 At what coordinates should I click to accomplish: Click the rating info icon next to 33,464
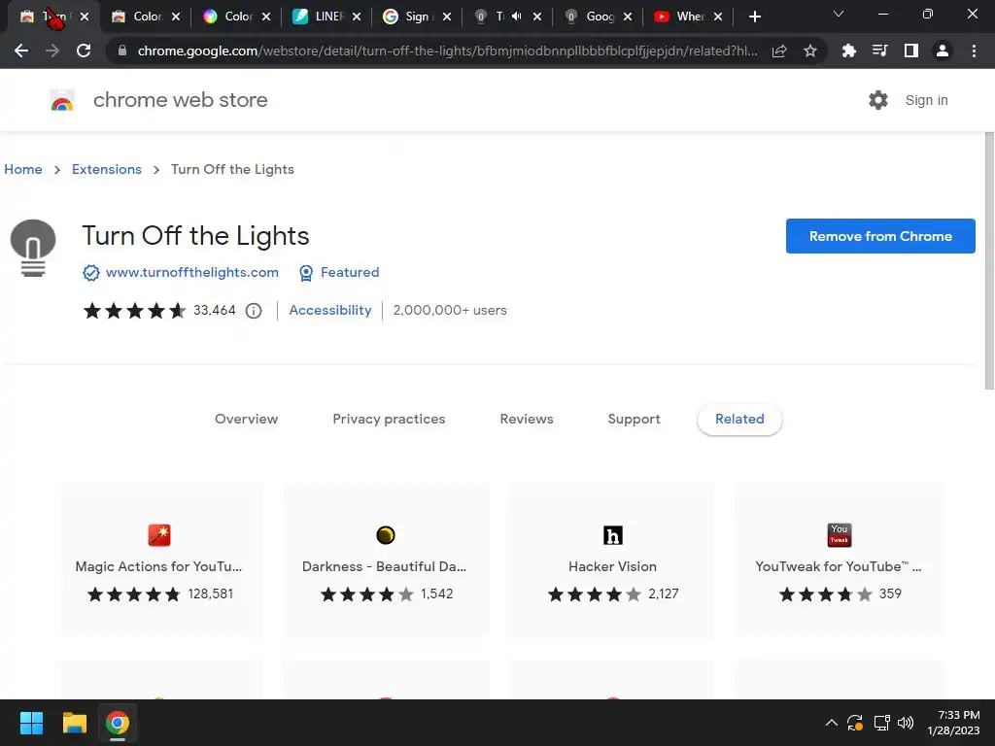254,311
